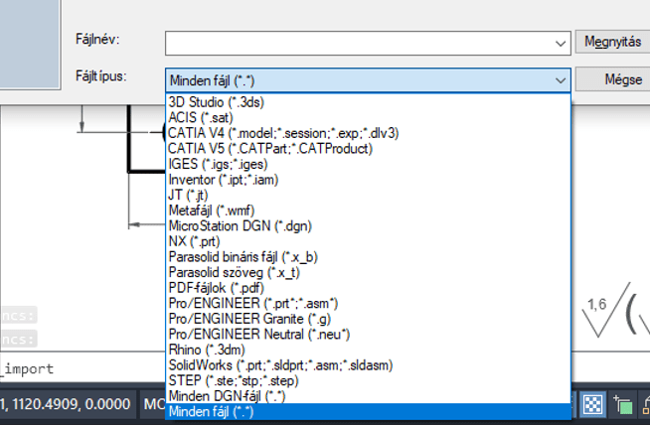Select highlighted Minden fájl (*.*) list item
Viewport: 650px width, 425px height.
point(213,410)
